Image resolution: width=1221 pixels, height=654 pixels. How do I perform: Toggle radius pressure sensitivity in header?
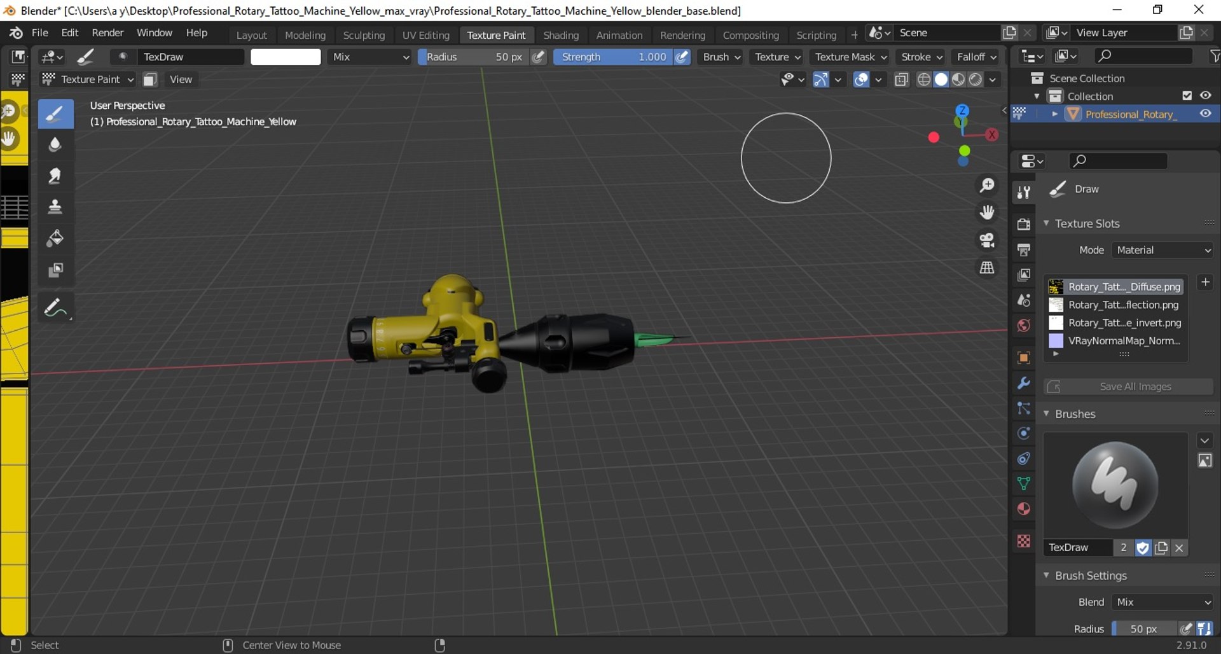(538, 57)
